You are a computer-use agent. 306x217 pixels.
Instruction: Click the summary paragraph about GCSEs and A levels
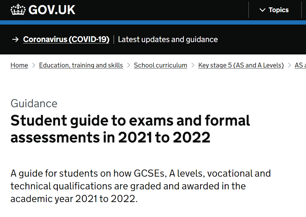tap(141, 186)
